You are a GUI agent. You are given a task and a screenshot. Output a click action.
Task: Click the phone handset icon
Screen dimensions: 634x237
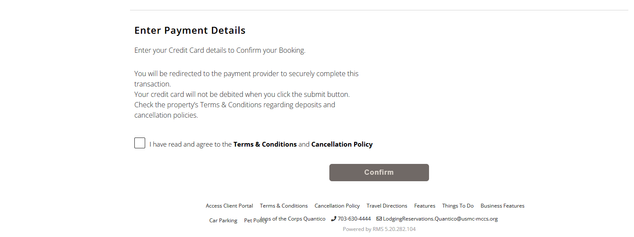(333, 219)
